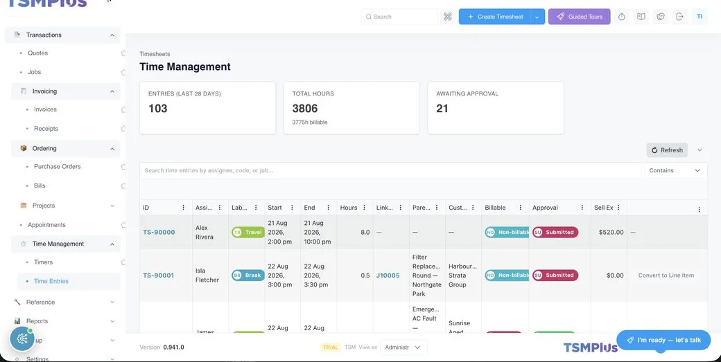The image size is (721, 362).
Task: Pin Jobs to favorites
Action: pyautogui.click(x=123, y=72)
